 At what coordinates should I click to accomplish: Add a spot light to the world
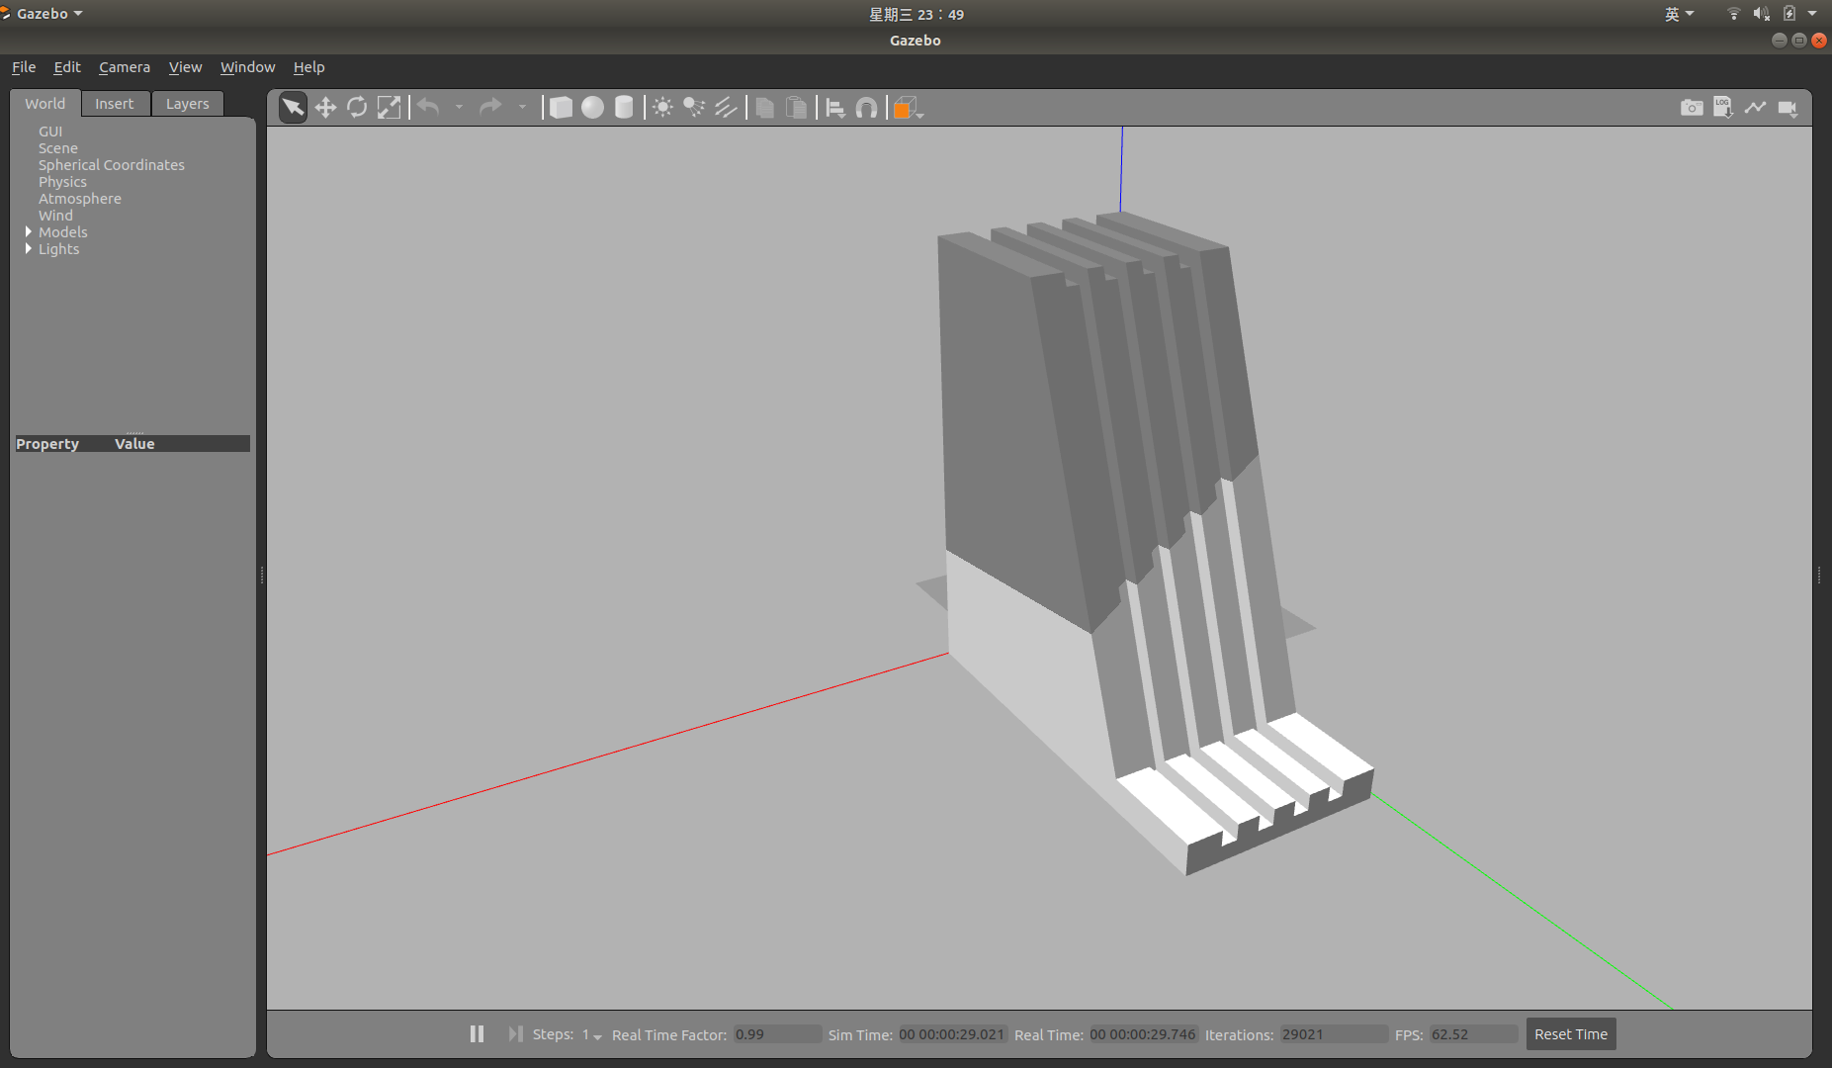click(694, 107)
